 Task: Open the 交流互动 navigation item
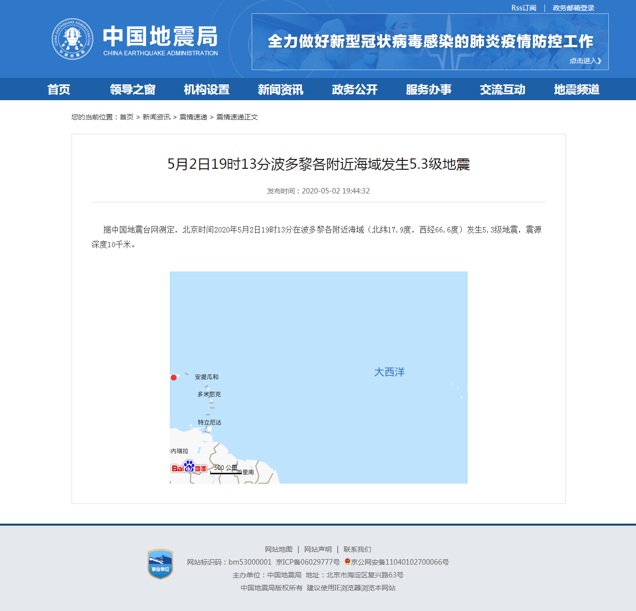(x=502, y=89)
